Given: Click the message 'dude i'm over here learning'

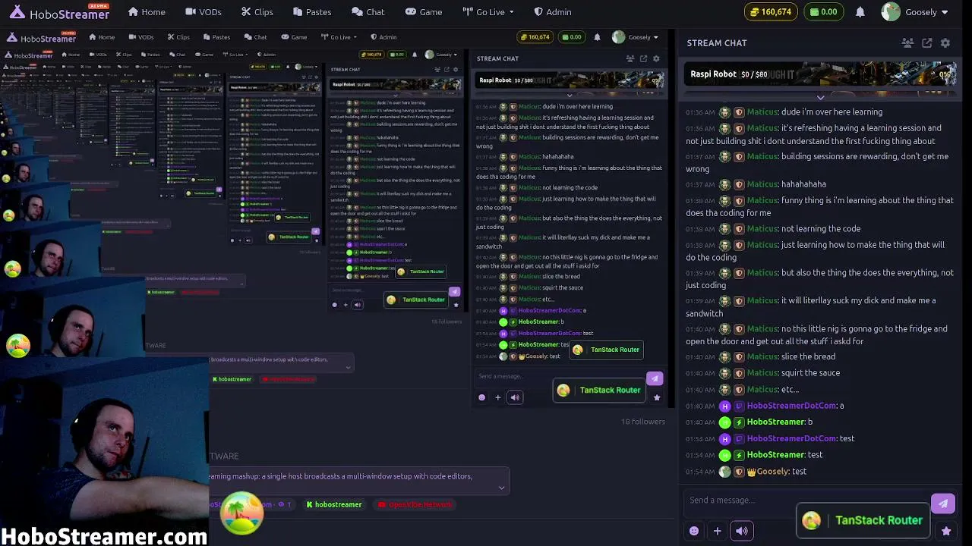Looking at the screenshot, I should tap(832, 112).
